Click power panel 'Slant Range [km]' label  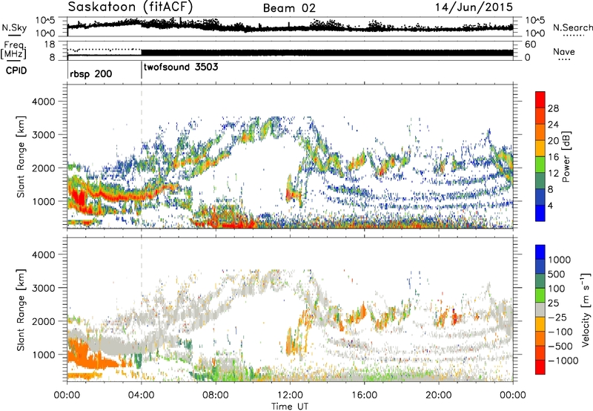point(21,157)
